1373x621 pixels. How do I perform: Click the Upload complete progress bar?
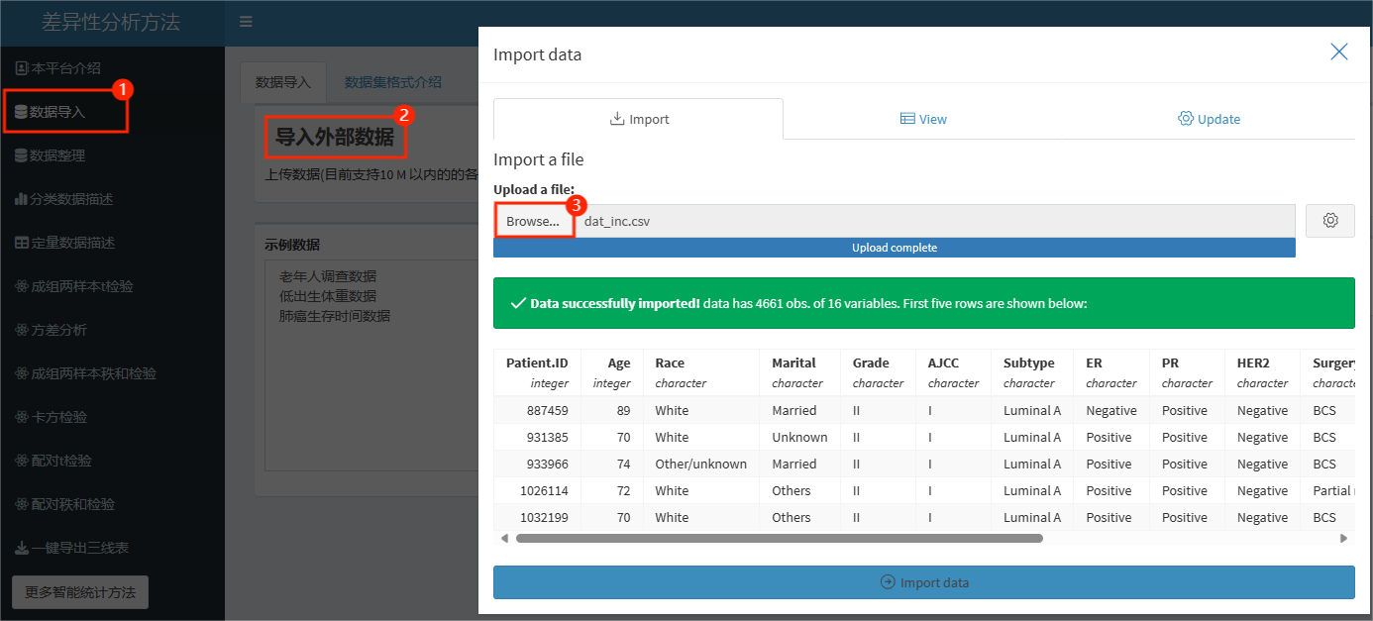tap(894, 248)
